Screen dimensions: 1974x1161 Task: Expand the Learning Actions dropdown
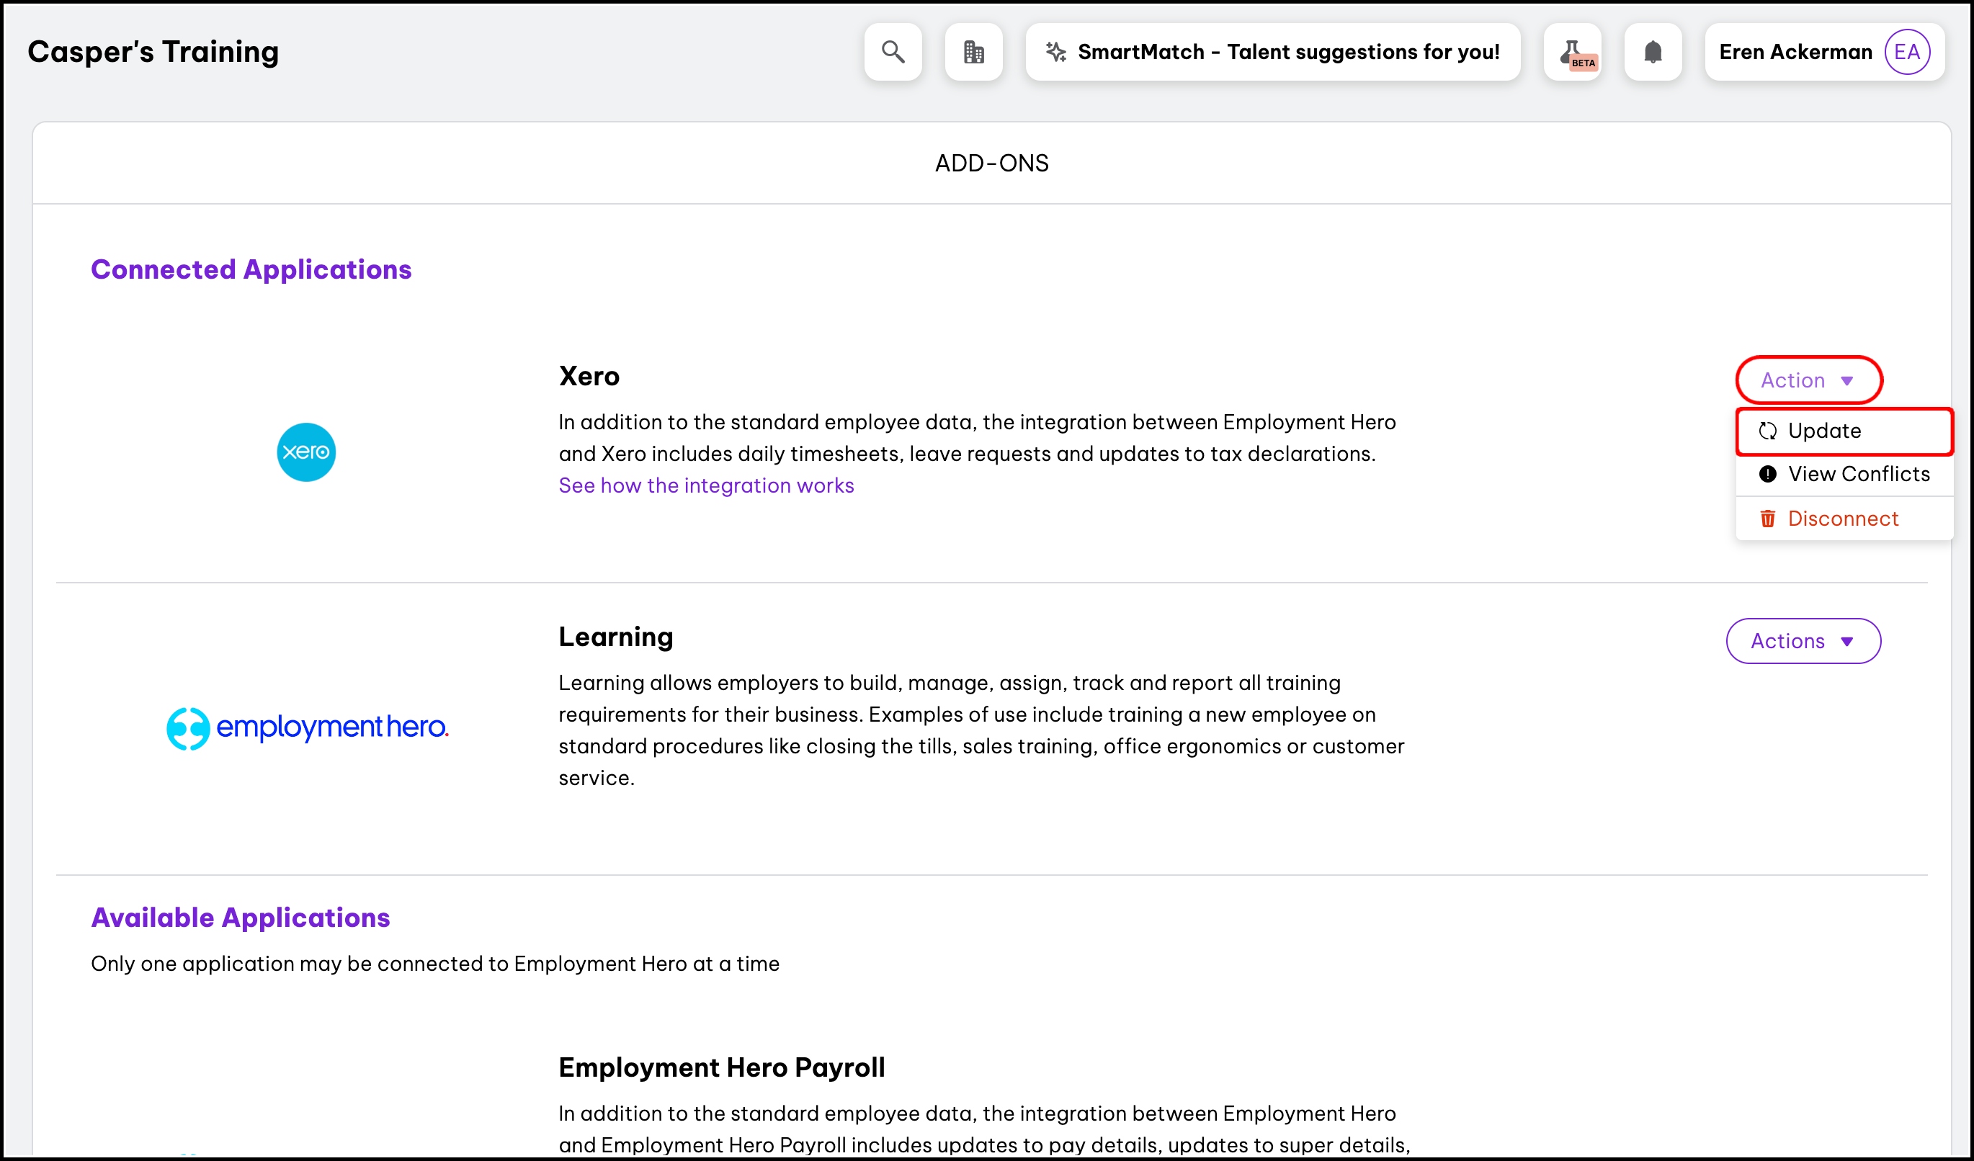pyautogui.click(x=1803, y=641)
